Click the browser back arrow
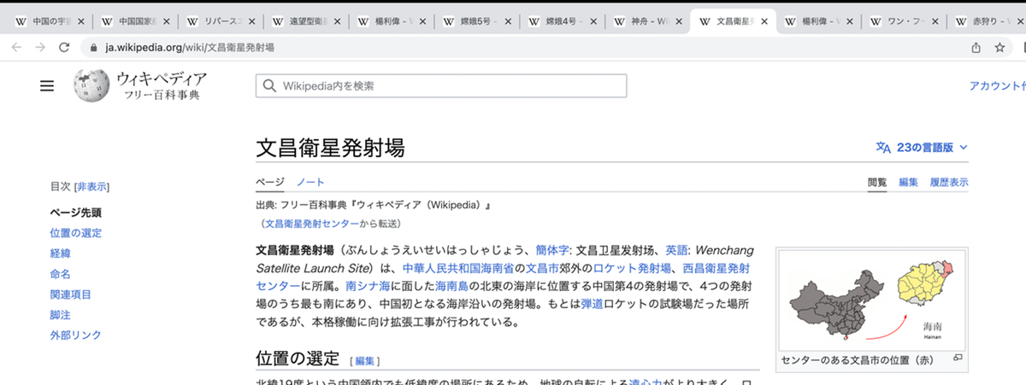 click(15, 48)
